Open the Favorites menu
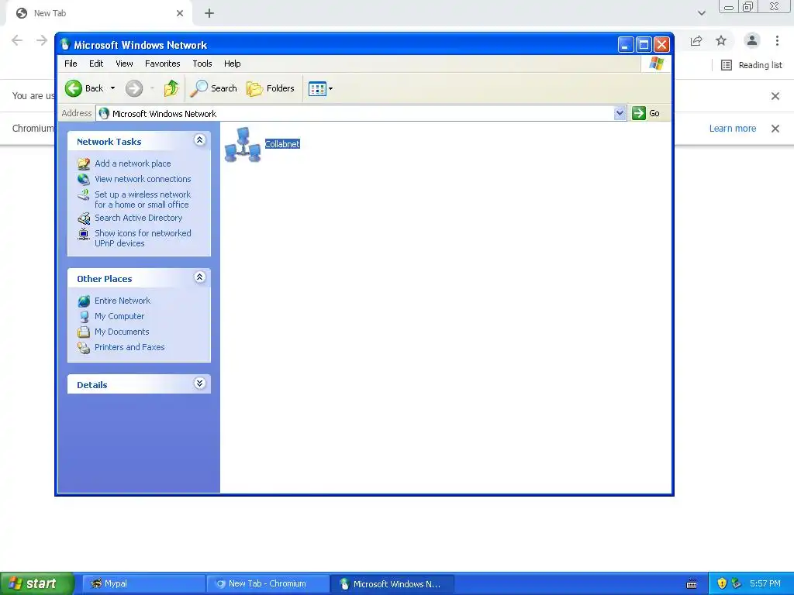Viewport: 794px width, 595px height. point(163,64)
